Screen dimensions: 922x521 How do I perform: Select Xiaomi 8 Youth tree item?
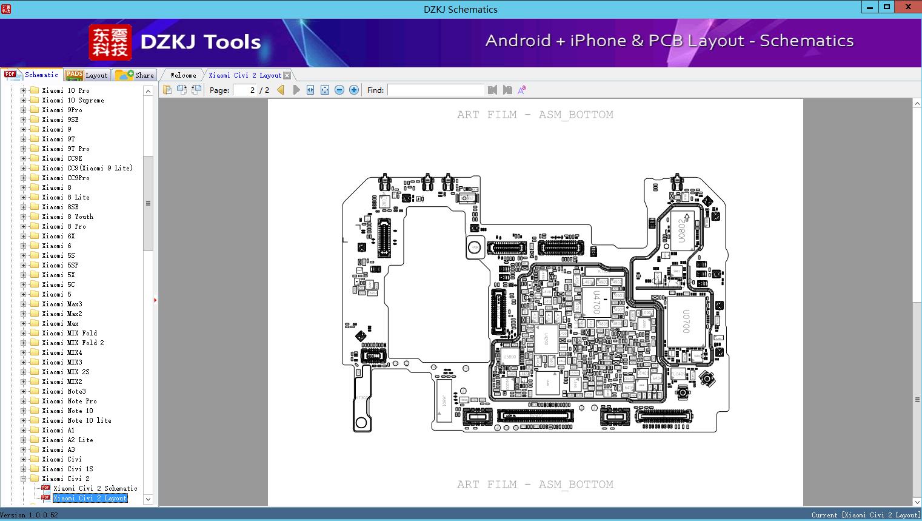(x=68, y=217)
